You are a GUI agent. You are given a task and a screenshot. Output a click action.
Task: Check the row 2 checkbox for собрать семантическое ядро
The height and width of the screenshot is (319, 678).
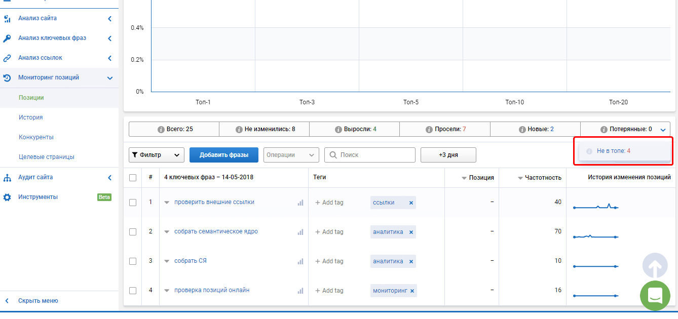[133, 232]
